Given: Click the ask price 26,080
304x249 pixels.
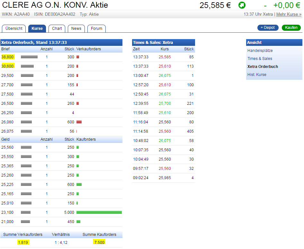Looking at the screenshot, I should click(x=7, y=122).
